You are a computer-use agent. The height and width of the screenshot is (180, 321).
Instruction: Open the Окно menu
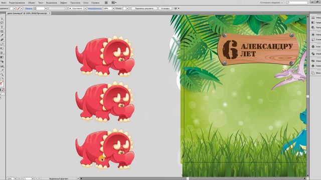point(86,3)
